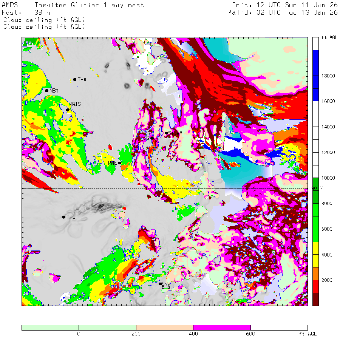This screenshot has height=340, width=340.
Task: Click the 'NBY' station name label
Action: tap(54, 91)
